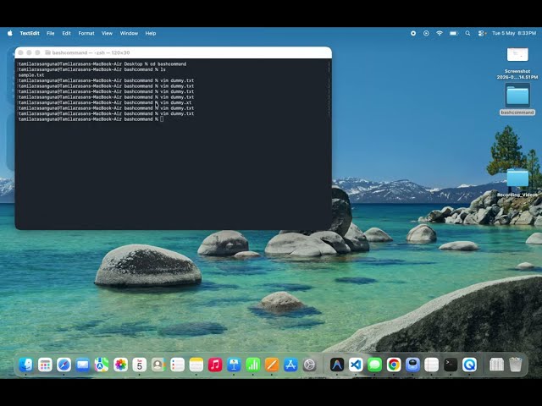This screenshot has width=542, height=406.
Task: Click the 'sample.txt' line in Terminal
Action: coord(31,75)
